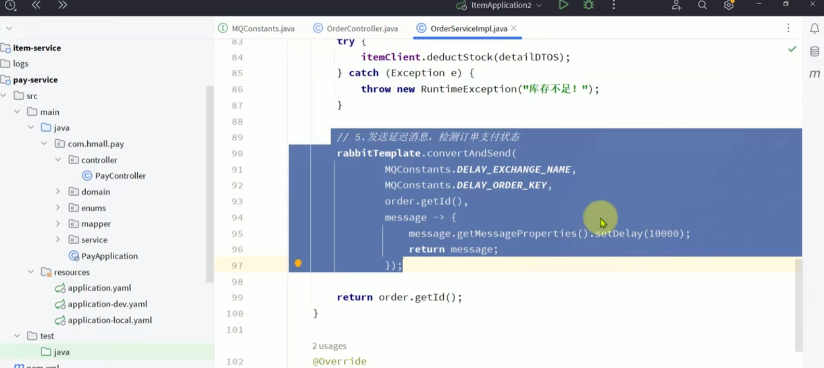Screen dimensions: 824x368
Task: Click the '2 usages' inlay hint
Action: point(329,346)
